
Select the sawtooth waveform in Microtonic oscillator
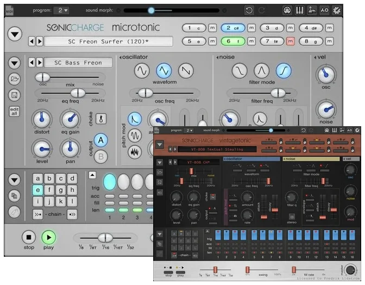[x=186, y=71]
